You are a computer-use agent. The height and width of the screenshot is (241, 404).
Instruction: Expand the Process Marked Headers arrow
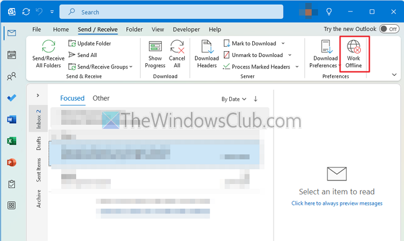297,67
